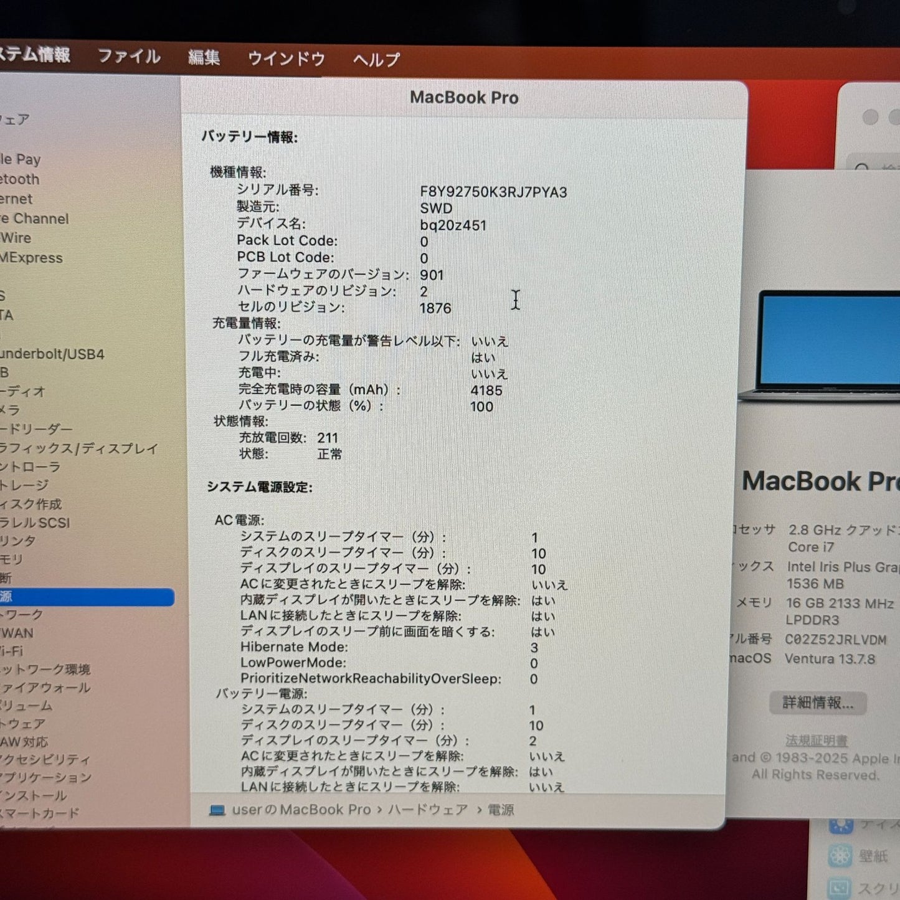This screenshot has height=900, width=900.
Task: Select Thunderbolt/USB4 in sidebar
Action: [x=52, y=354]
